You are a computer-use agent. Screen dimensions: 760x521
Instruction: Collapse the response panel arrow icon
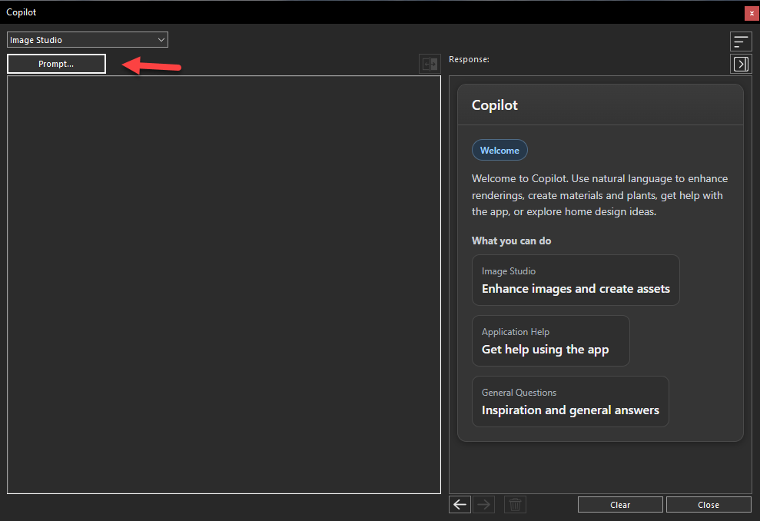pyautogui.click(x=741, y=64)
